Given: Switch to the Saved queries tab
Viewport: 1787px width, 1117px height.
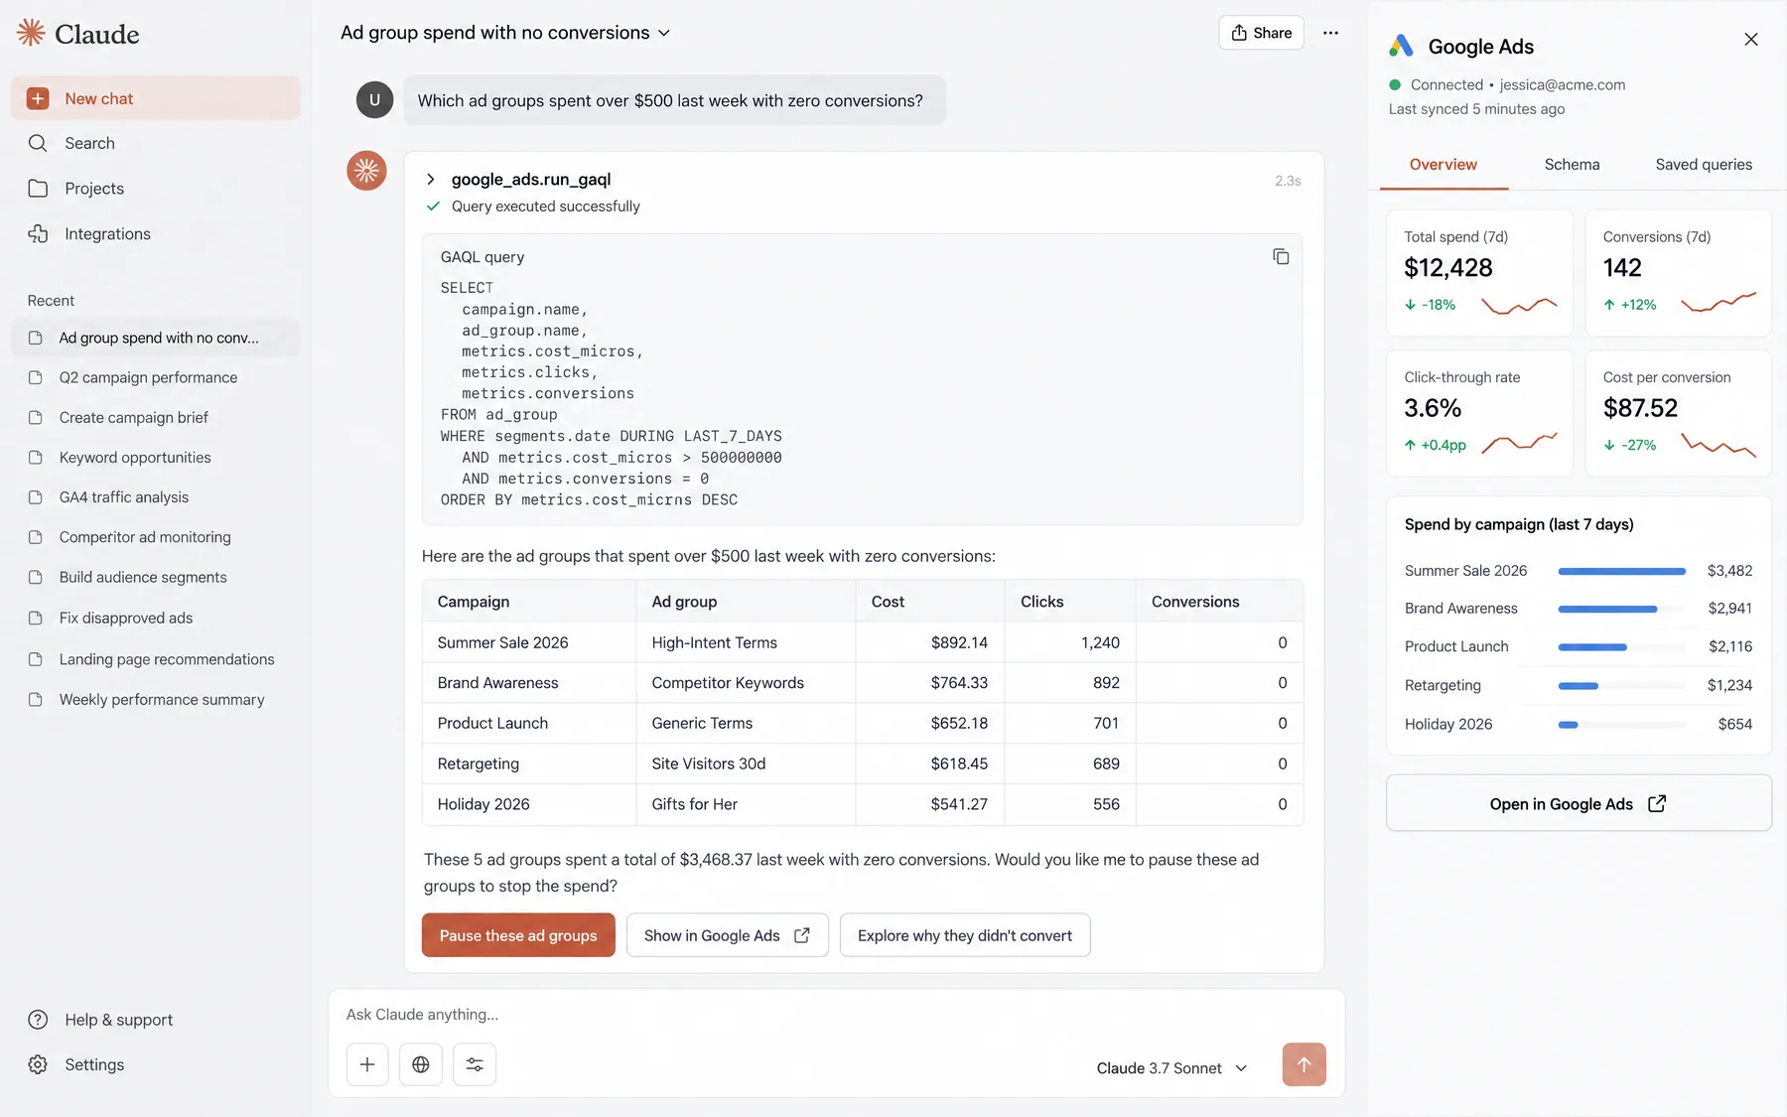Looking at the screenshot, I should coord(1704,165).
